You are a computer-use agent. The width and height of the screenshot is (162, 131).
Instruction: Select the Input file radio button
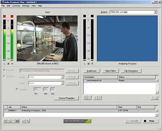click(4, 70)
